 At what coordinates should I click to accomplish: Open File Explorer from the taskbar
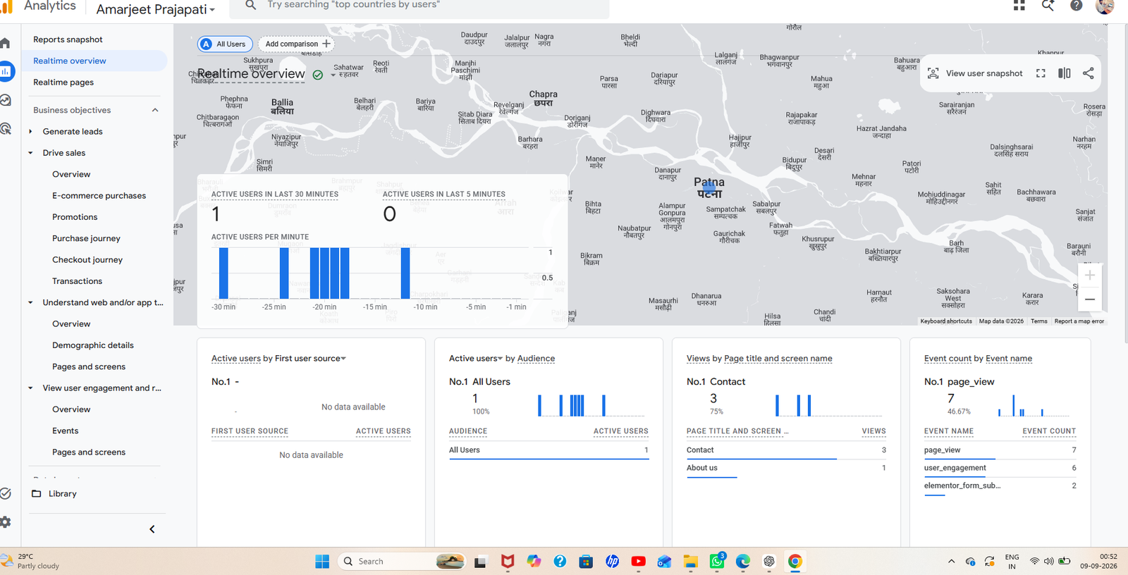tap(690, 562)
